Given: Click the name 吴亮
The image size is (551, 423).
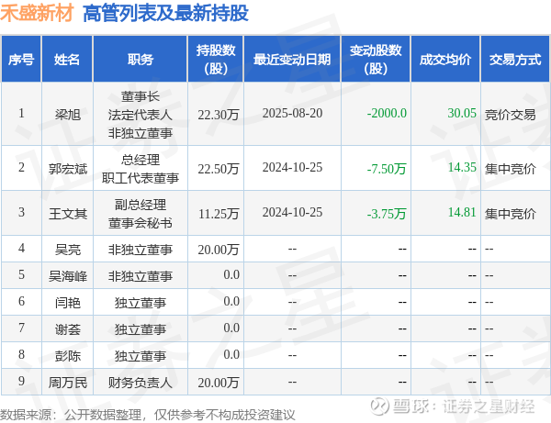Looking at the screenshot, I should click(x=67, y=250).
